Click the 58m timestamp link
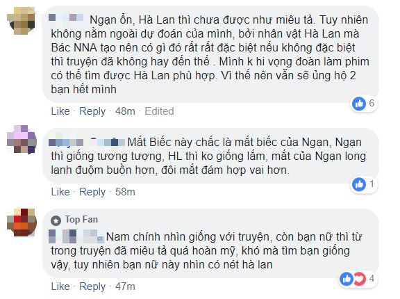Viewport: 400px width, 299px height. pyautogui.click(x=125, y=192)
